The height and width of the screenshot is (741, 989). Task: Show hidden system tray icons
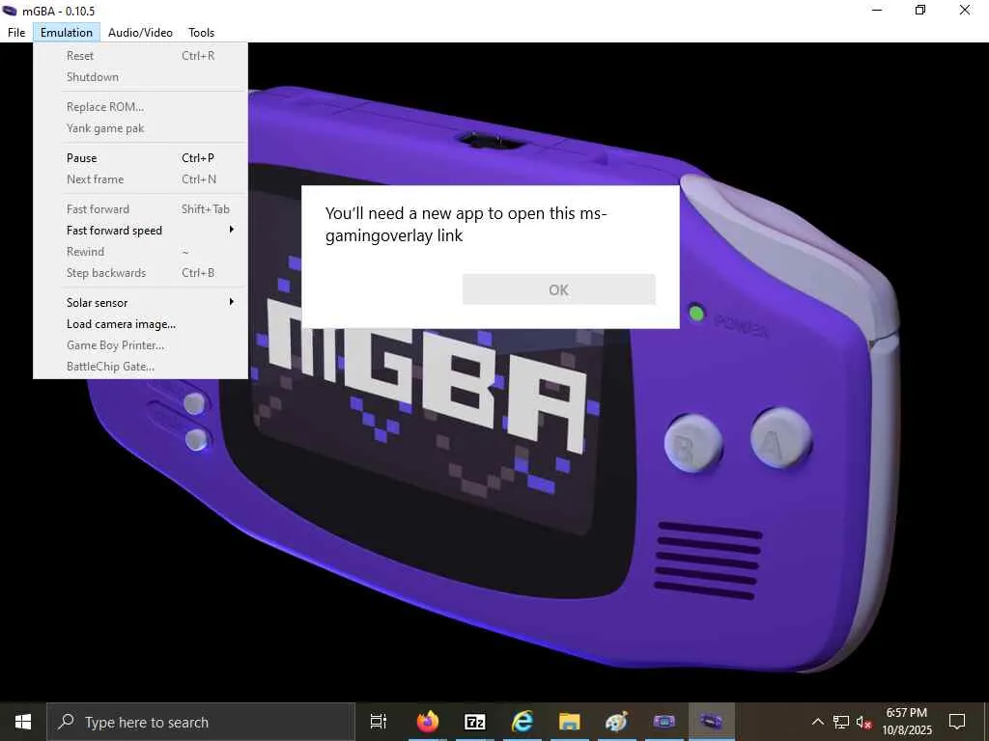point(817,722)
